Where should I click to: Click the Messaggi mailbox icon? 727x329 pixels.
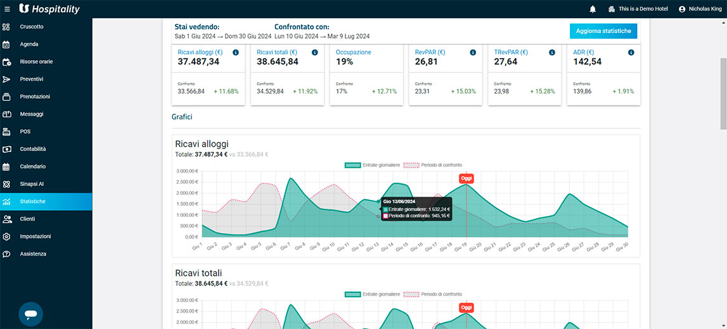click(6, 115)
